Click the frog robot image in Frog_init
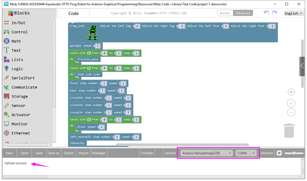Image resolution: width=307 pixels, height=181 pixels. coord(93,32)
